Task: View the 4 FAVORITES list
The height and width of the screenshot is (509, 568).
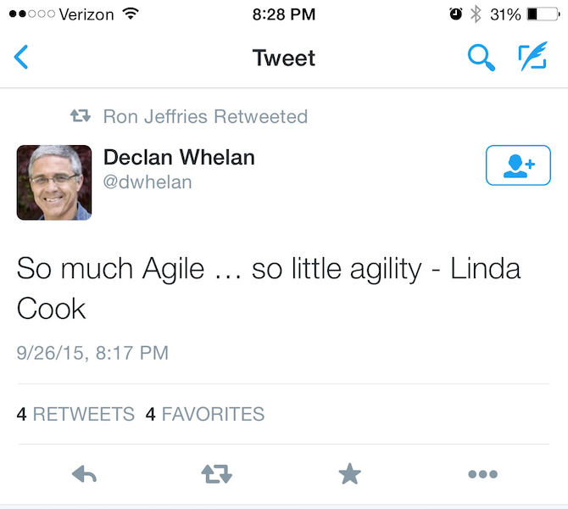Action: (x=204, y=414)
